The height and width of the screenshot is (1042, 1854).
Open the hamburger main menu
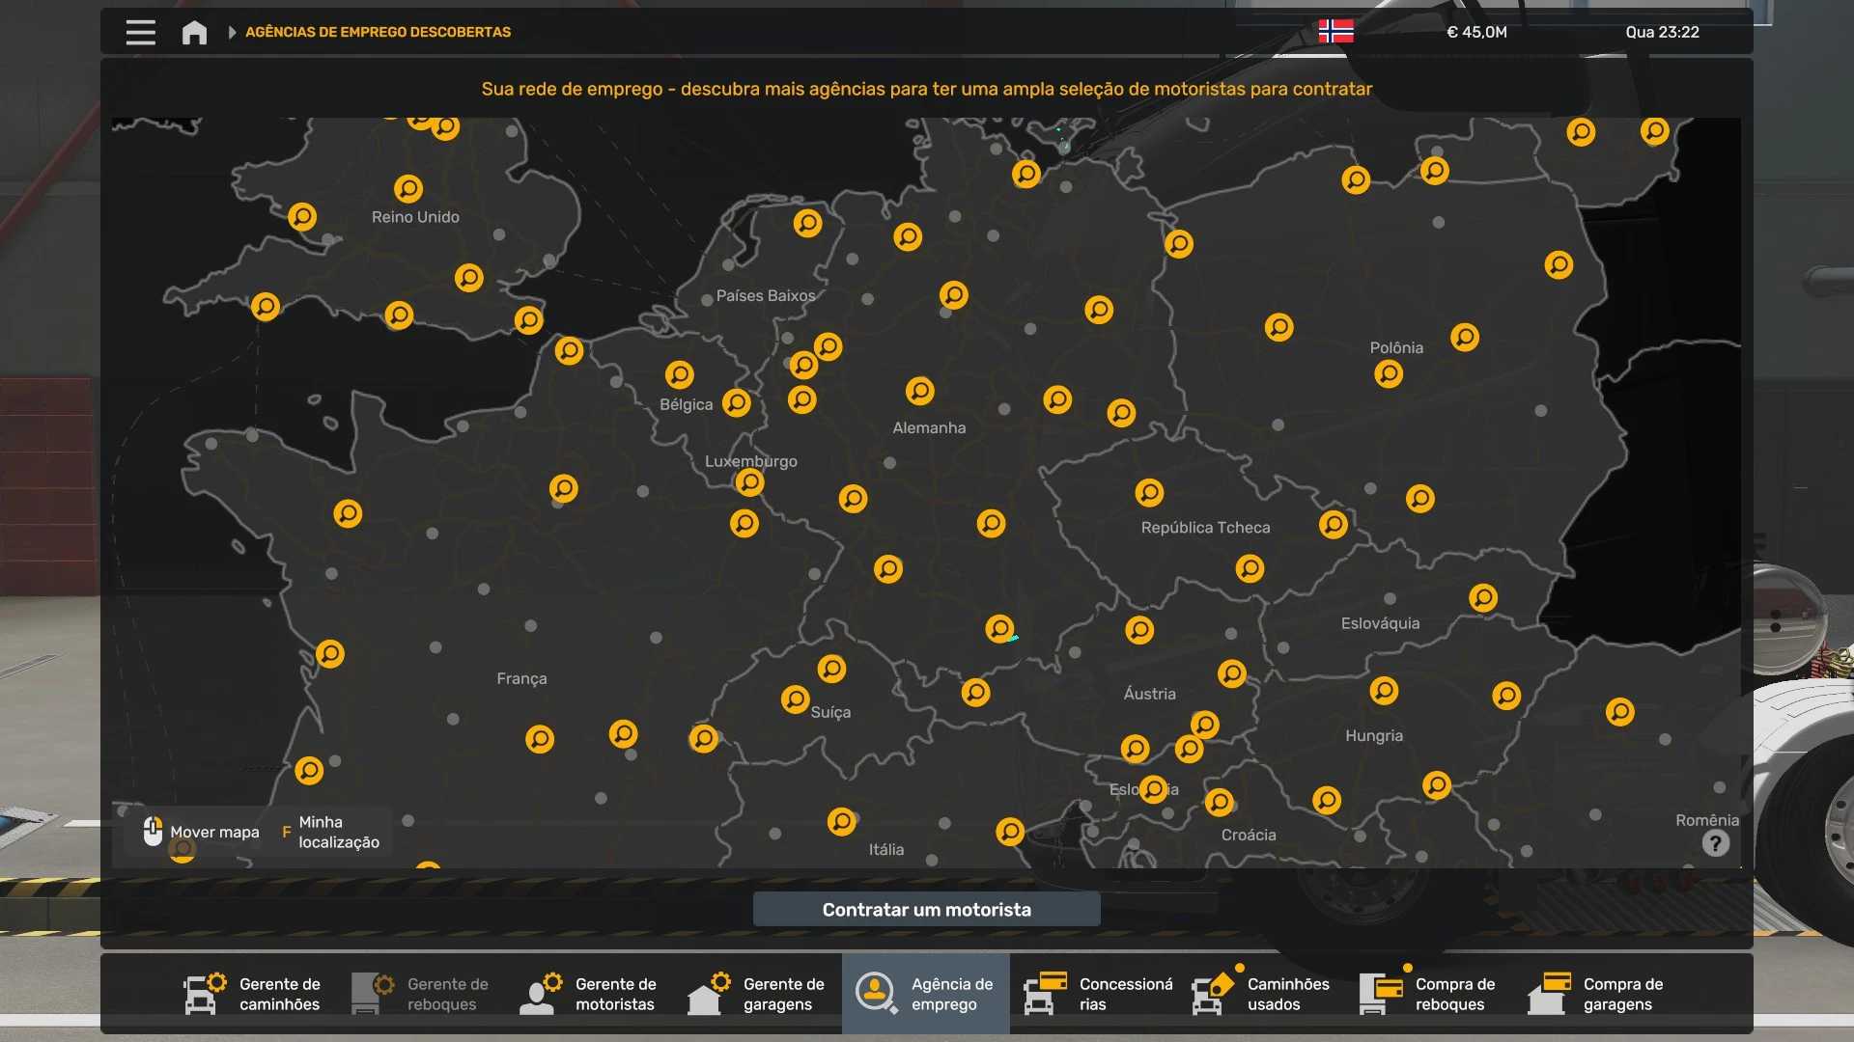(141, 32)
